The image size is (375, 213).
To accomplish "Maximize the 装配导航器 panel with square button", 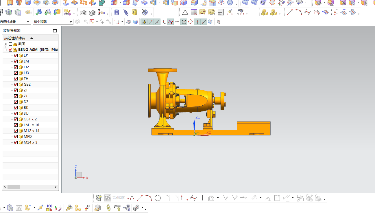I will [55, 31].
